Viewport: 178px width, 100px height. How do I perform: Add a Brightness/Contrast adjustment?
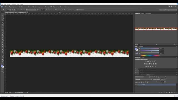point(146,61)
